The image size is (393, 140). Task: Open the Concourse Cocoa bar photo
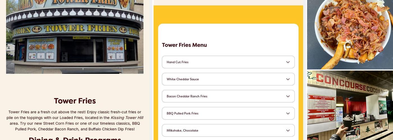coord(350,105)
